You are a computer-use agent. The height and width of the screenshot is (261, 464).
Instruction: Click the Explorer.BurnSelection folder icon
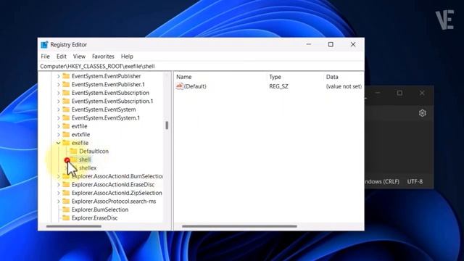click(66, 210)
